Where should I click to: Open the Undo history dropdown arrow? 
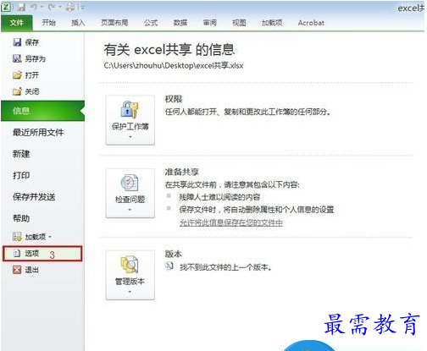[x=42, y=8]
